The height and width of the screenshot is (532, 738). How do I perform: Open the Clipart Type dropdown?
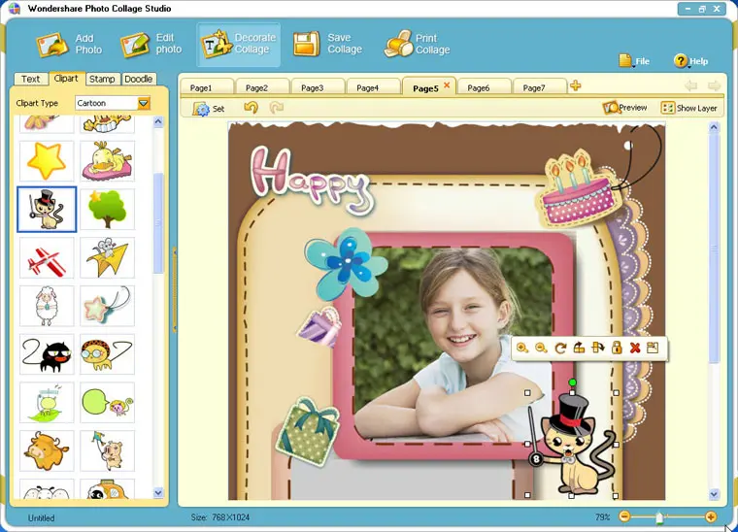(144, 103)
